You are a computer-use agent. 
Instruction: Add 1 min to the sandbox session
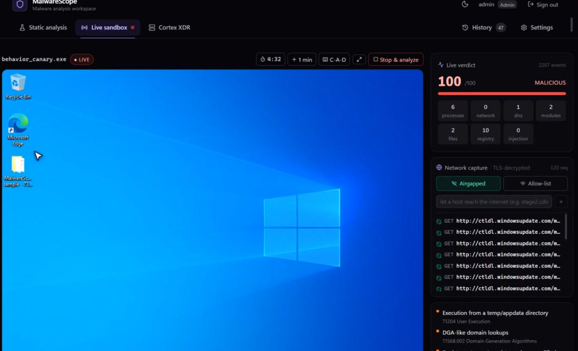tap(302, 60)
